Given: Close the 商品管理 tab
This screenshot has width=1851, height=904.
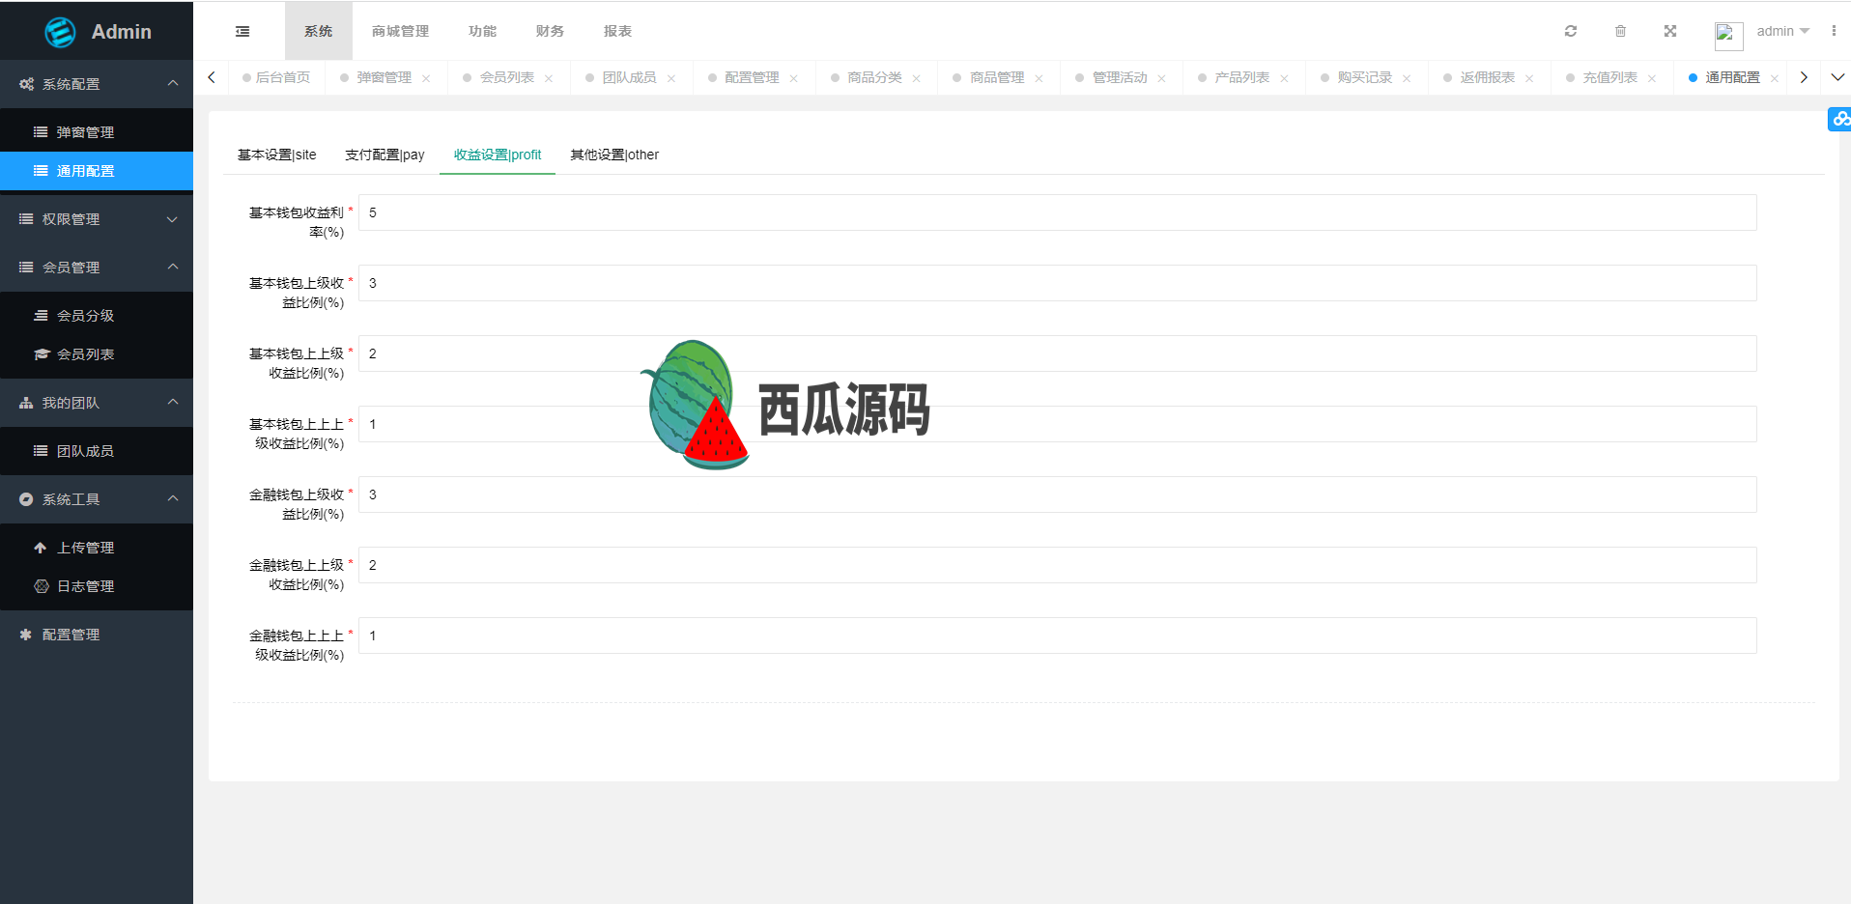Looking at the screenshot, I should click(1039, 78).
